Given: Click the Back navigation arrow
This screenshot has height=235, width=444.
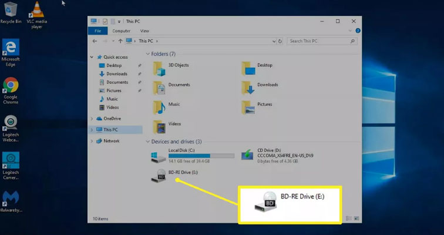Looking at the screenshot, I should [95, 41].
